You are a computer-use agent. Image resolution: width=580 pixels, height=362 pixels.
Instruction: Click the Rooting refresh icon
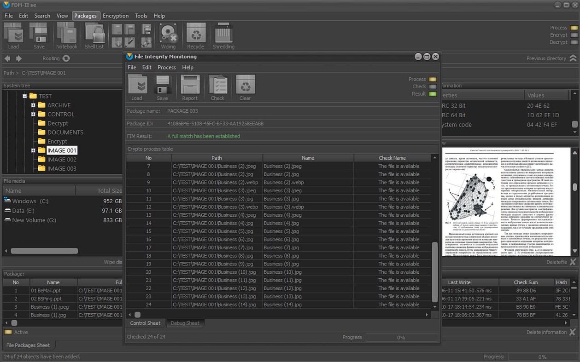pos(66,58)
